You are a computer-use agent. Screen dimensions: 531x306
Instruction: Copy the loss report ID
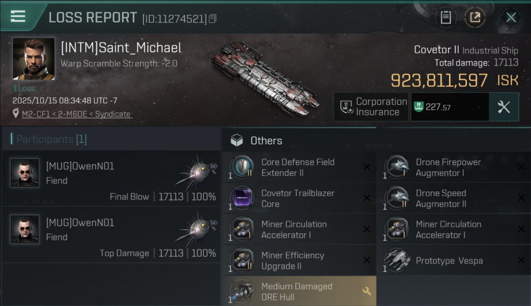coord(212,19)
